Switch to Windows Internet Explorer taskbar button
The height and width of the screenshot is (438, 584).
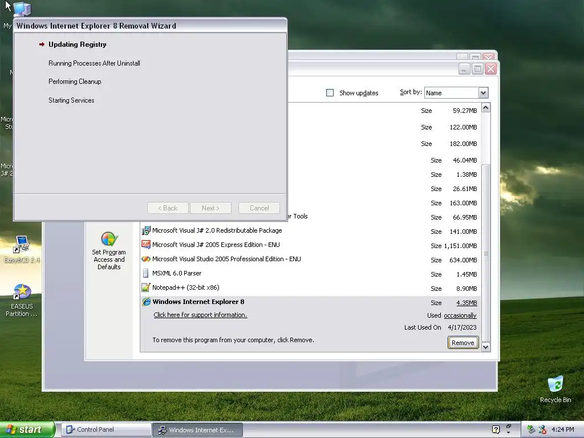click(x=197, y=430)
